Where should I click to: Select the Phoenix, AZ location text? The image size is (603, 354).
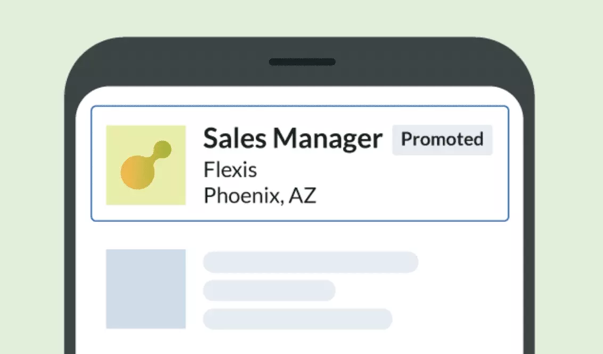(x=259, y=196)
